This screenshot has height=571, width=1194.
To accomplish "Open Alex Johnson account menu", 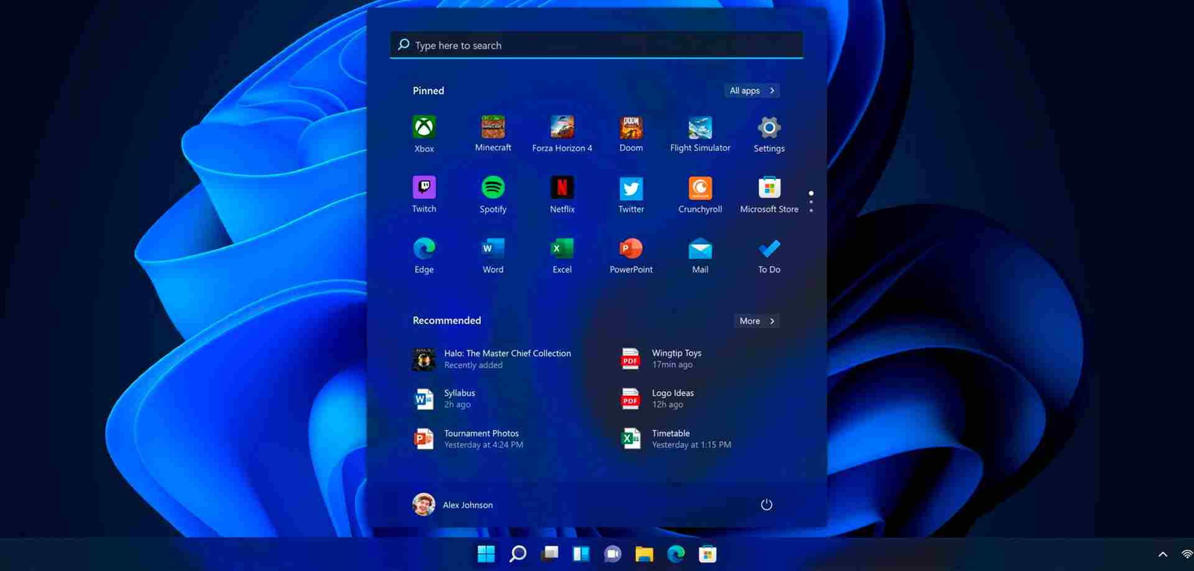I will 453,505.
